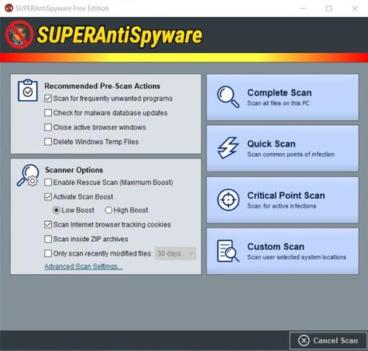Screen dimensions: 368x351
Task: Click the Custom Scan document search icon
Action: point(228,251)
